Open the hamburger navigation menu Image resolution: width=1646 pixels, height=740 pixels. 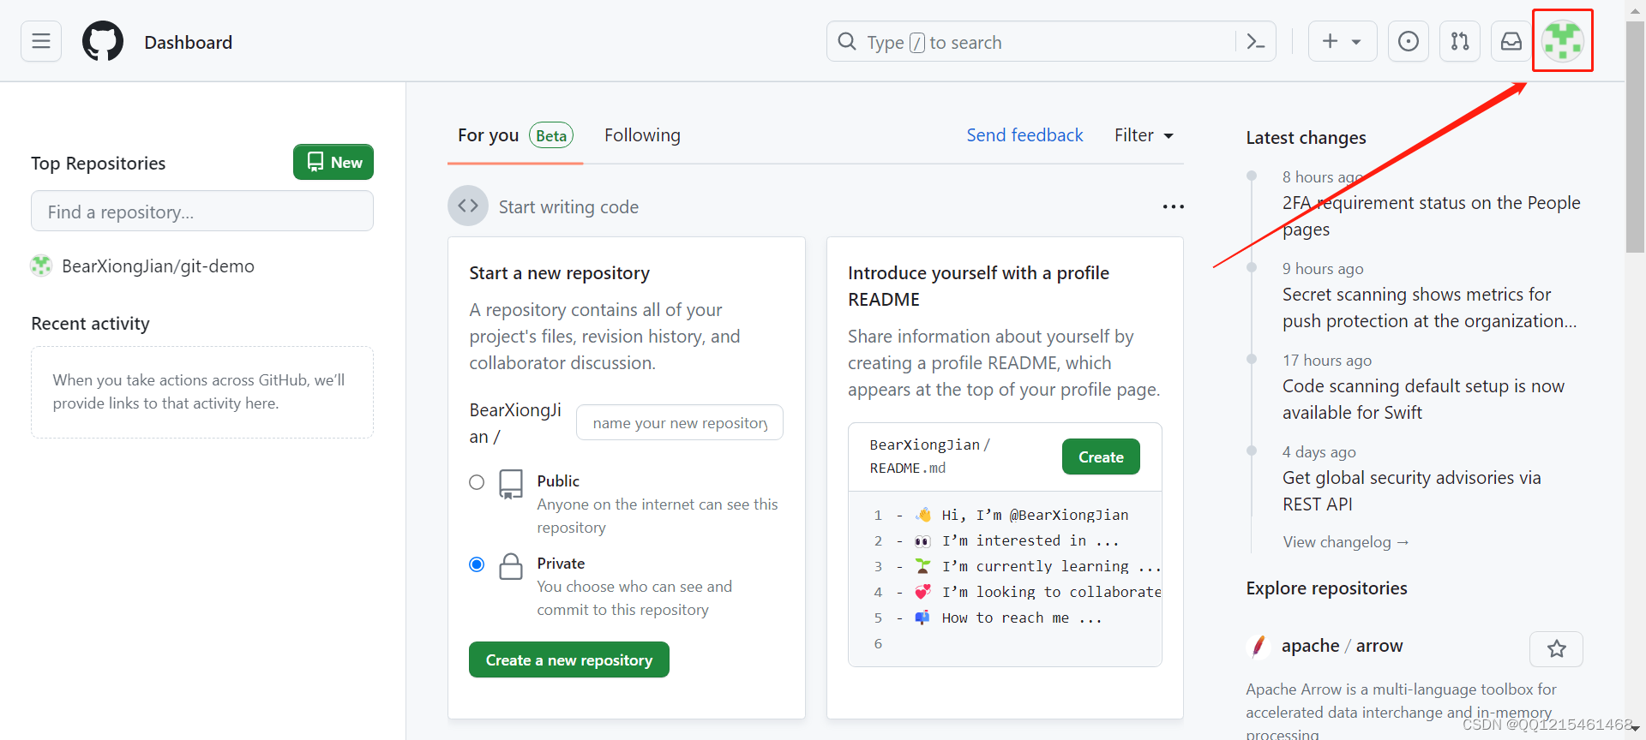[x=41, y=41]
